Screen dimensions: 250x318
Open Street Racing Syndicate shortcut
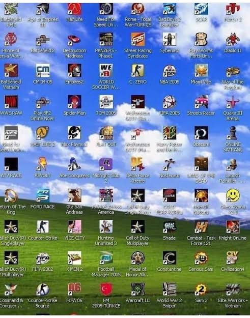point(138,39)
